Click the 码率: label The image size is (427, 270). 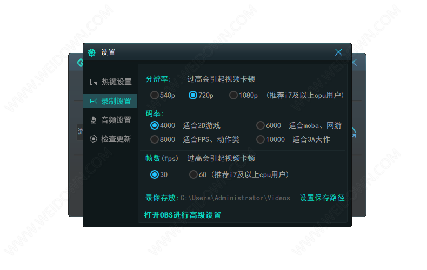pos(155,113)
